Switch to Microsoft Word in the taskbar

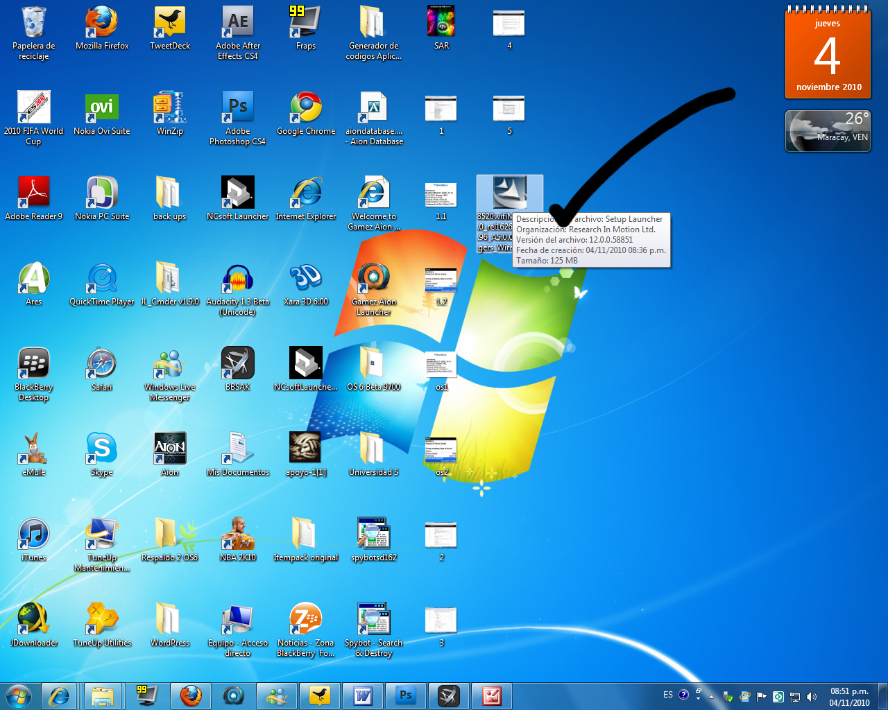(363, 695)
